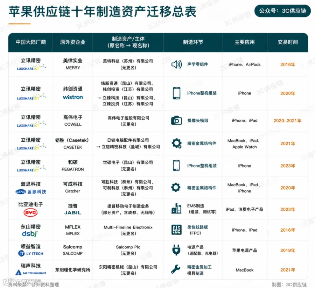Select the 可成科技 text
The width and height of the screenshot is (315, 288).
[x=73, y=184]
